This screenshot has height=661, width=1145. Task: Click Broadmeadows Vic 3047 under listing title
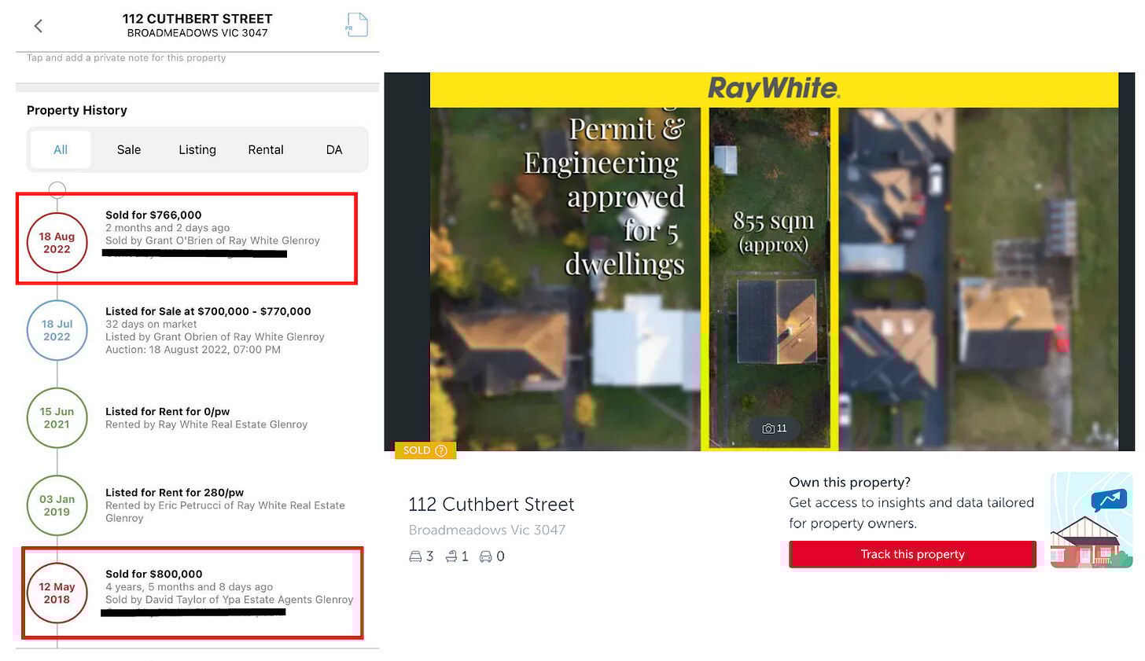(487, 531)
